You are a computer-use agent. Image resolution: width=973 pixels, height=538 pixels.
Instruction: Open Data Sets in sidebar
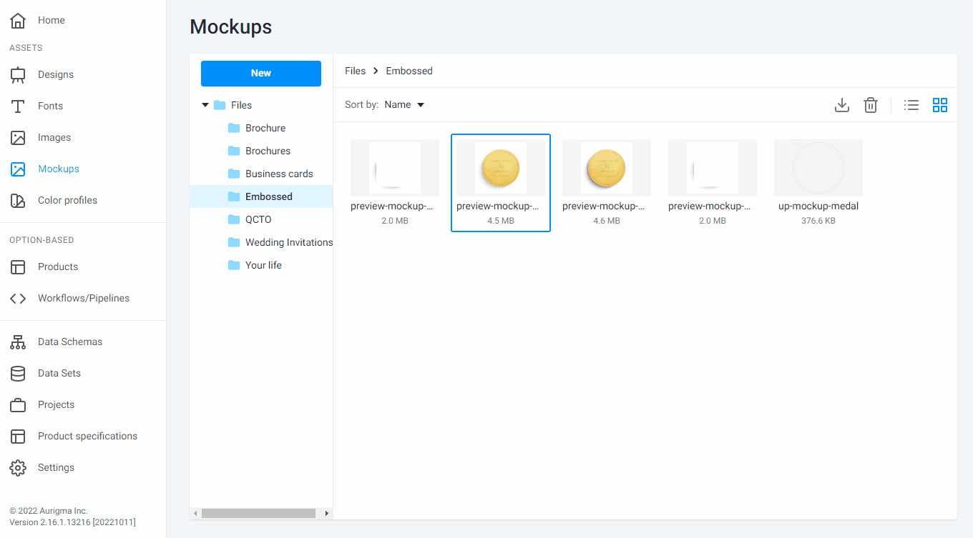(59, 373)
